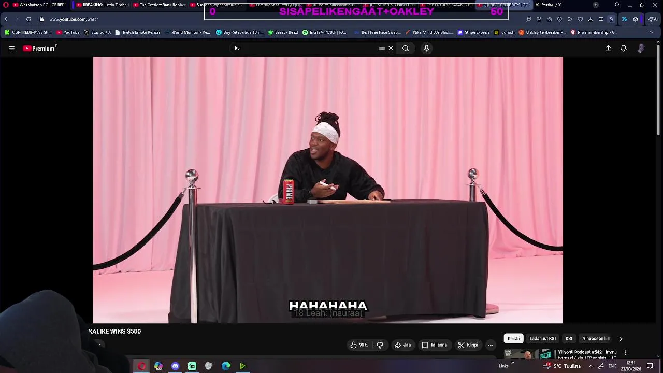Select the 'Aiheeseen liittyvät' filter chip
This screenshot has width=663, height=373.
[596, 338]
